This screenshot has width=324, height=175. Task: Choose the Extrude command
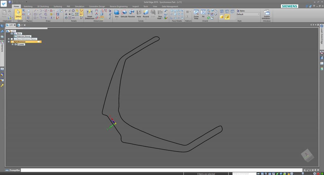[x=124, y=13]
